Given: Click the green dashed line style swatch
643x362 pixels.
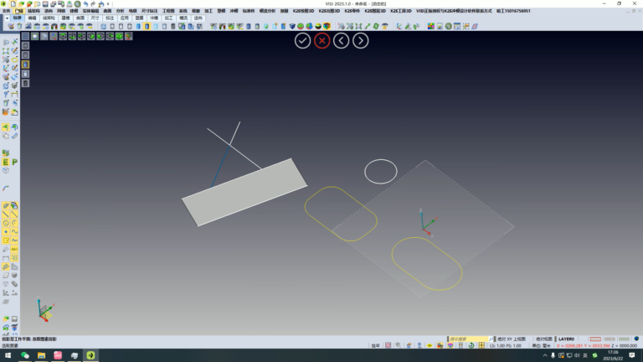Looking at the screenshot, I should click(624, 339).
